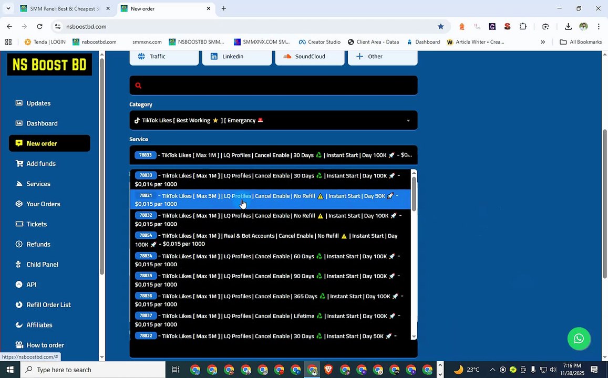
Task: Reload the current page
Action: click(39, 26)
